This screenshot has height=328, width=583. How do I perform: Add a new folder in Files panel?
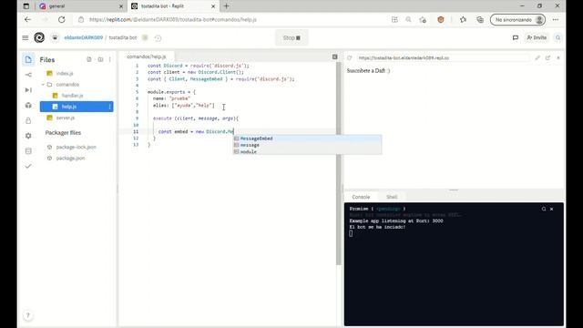coord(100,59)
